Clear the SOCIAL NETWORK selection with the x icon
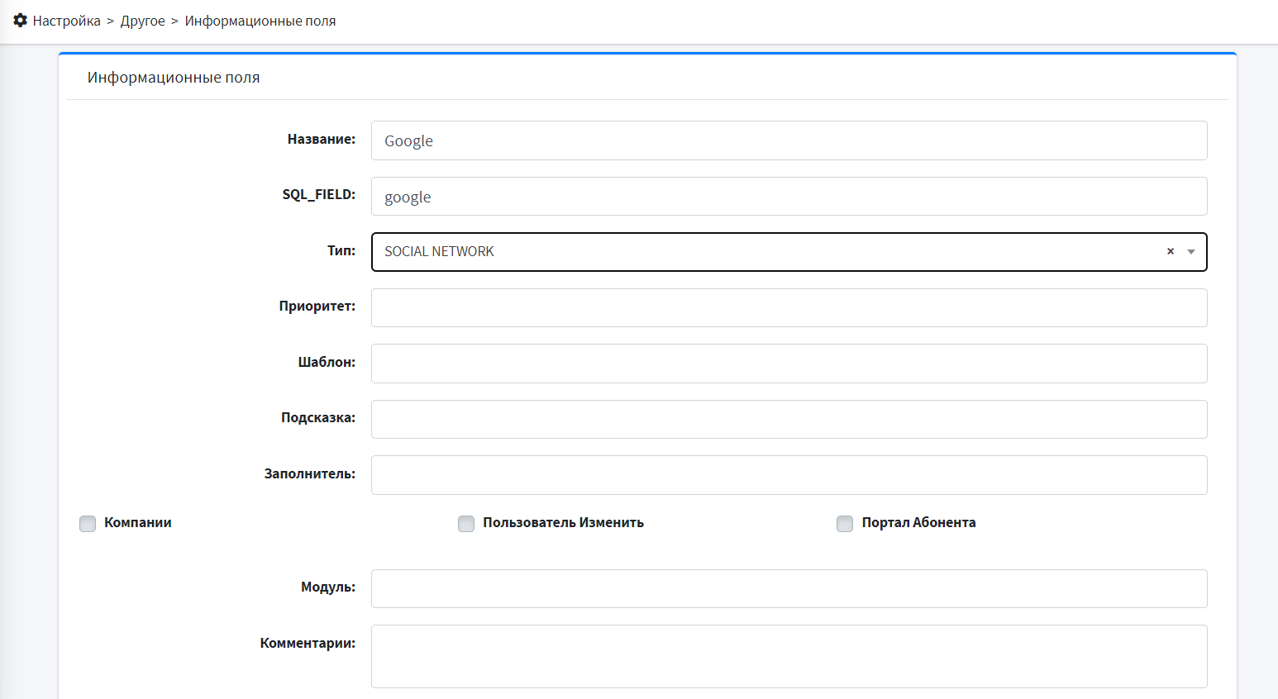Viewport: 1278px width, 699px height. (x=1170, y=252)
